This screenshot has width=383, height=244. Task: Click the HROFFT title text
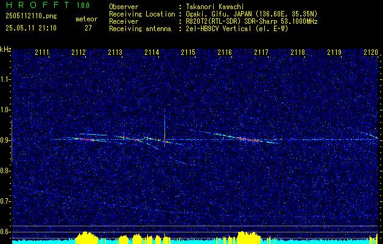pyautogui.click(x=38, y=5)
